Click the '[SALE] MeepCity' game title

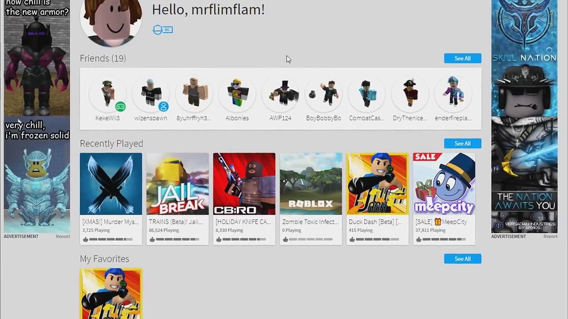coord(441,222)
